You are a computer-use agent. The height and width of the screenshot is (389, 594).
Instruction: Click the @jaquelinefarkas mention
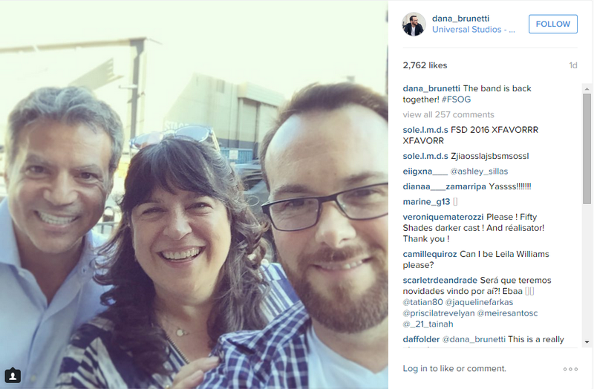[x=479, y=302]
